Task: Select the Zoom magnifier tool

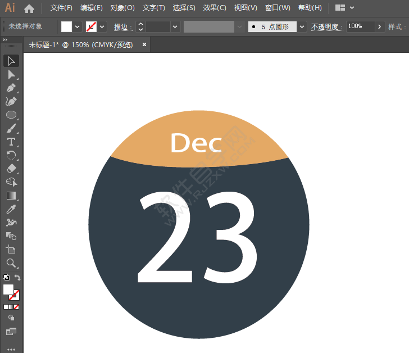Action: (x=11, y=263)
